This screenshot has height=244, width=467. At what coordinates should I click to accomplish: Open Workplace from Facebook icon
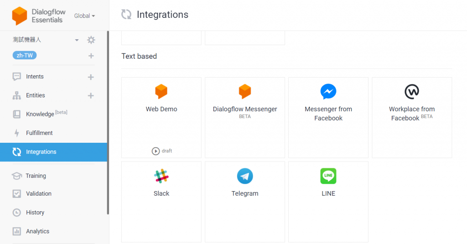pyautogui.click(x=412, y=92)
